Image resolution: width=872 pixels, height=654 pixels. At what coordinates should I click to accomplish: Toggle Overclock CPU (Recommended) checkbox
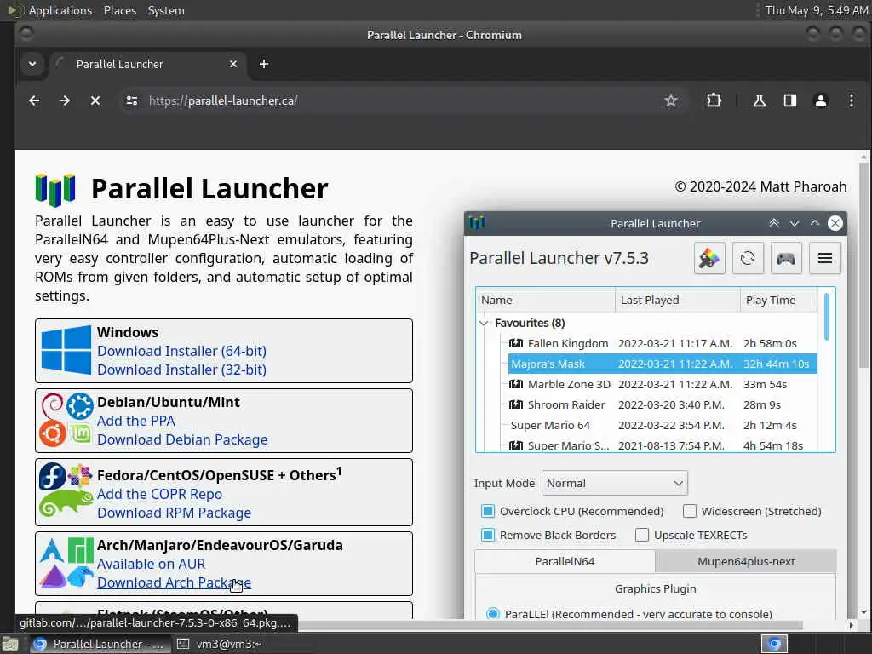point(488,511)
